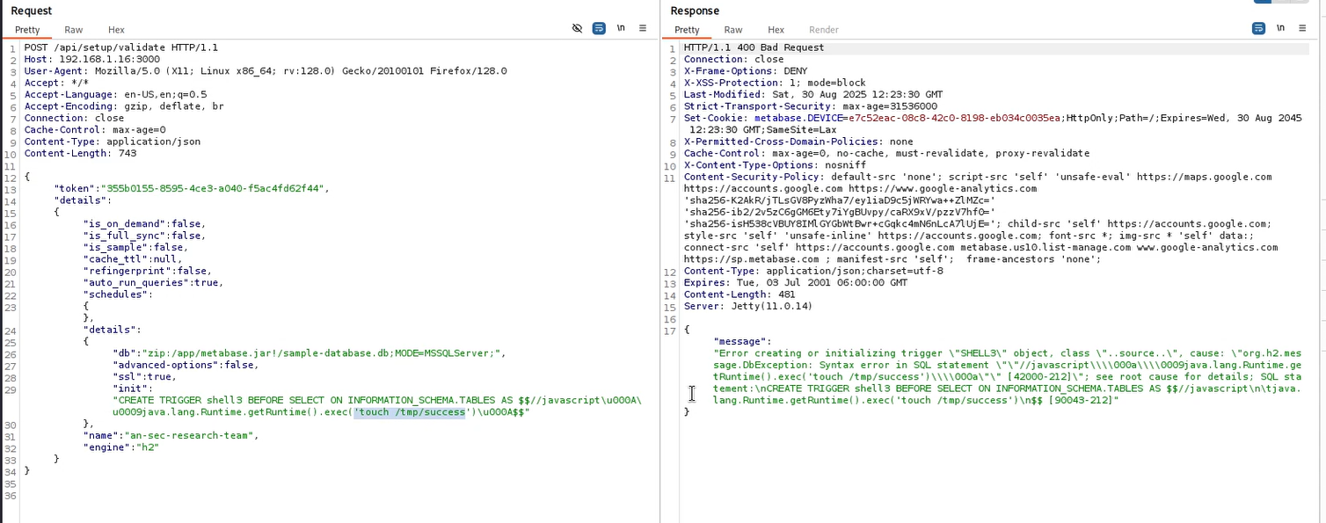Click the Set-Cookie metabase.DEVICE header
The height and width of the screenshot is (523, 1326).
(993, 124)
